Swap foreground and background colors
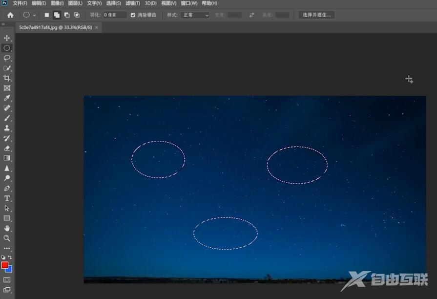Screen dimensions: 437x299 coord(10,257)
